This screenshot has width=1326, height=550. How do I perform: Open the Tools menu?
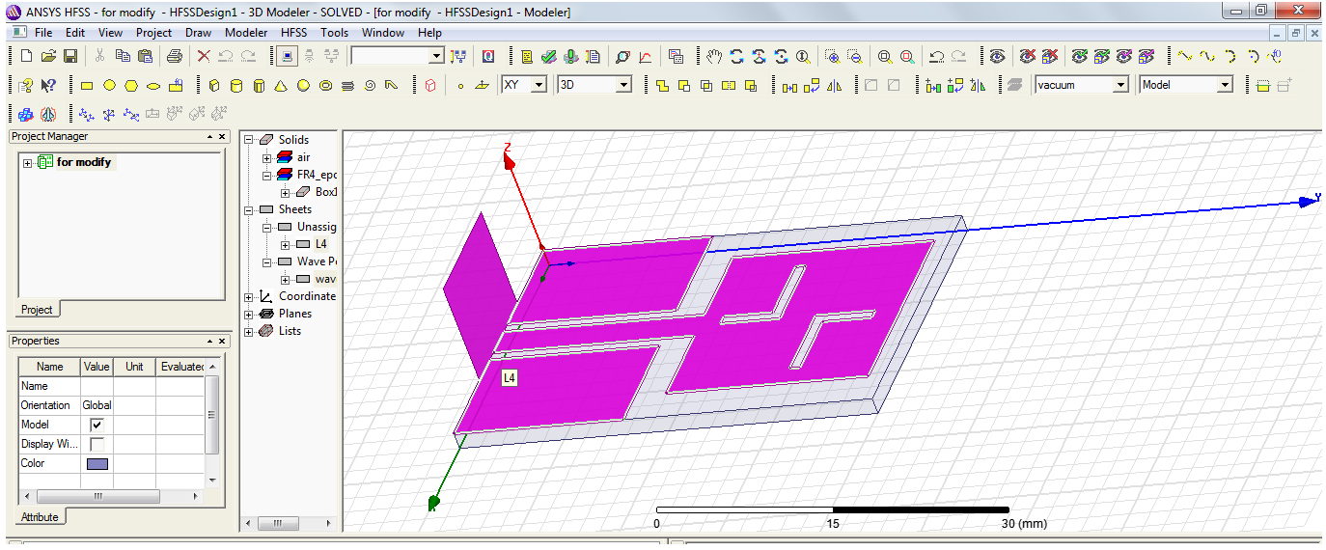pyautogui.click(x=335, y=32)
